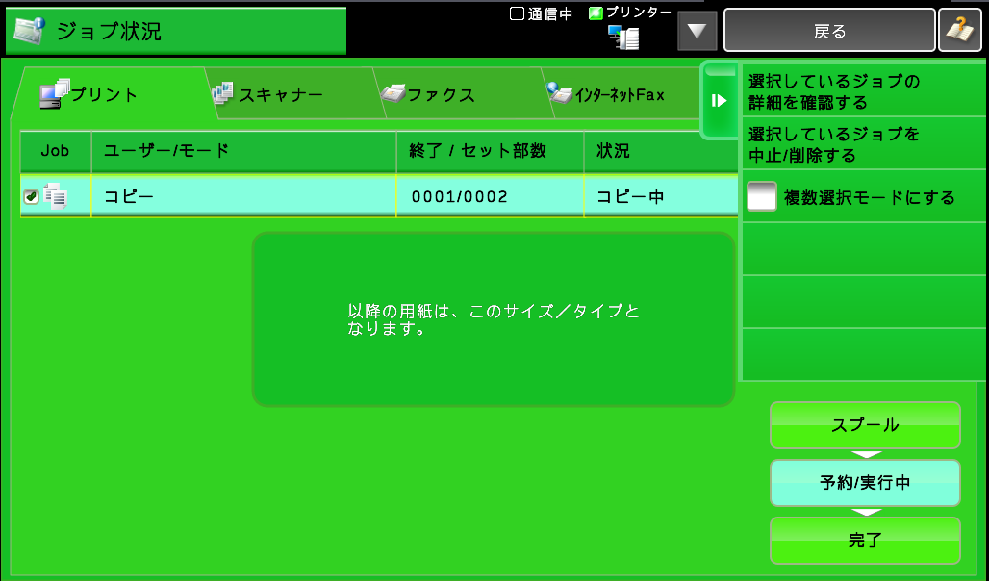Show the 完了 jobs list
The image size is (989, 581).
pyautogui.click(x=864, y=541)
